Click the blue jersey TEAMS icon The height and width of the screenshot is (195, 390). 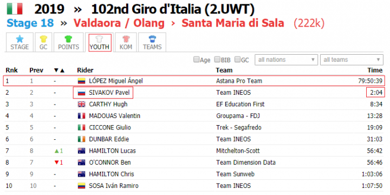(152, 39)
